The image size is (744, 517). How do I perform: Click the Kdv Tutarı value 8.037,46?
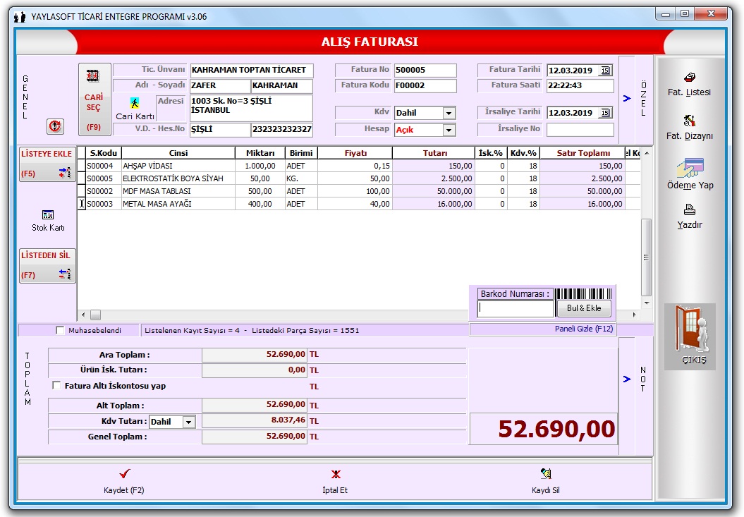[255, 420]
